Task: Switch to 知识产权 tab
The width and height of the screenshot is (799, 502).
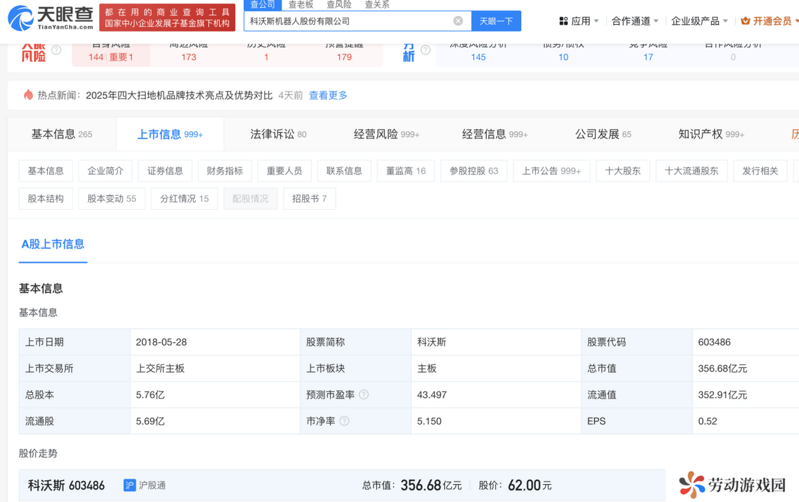Action: click(711, 134)
